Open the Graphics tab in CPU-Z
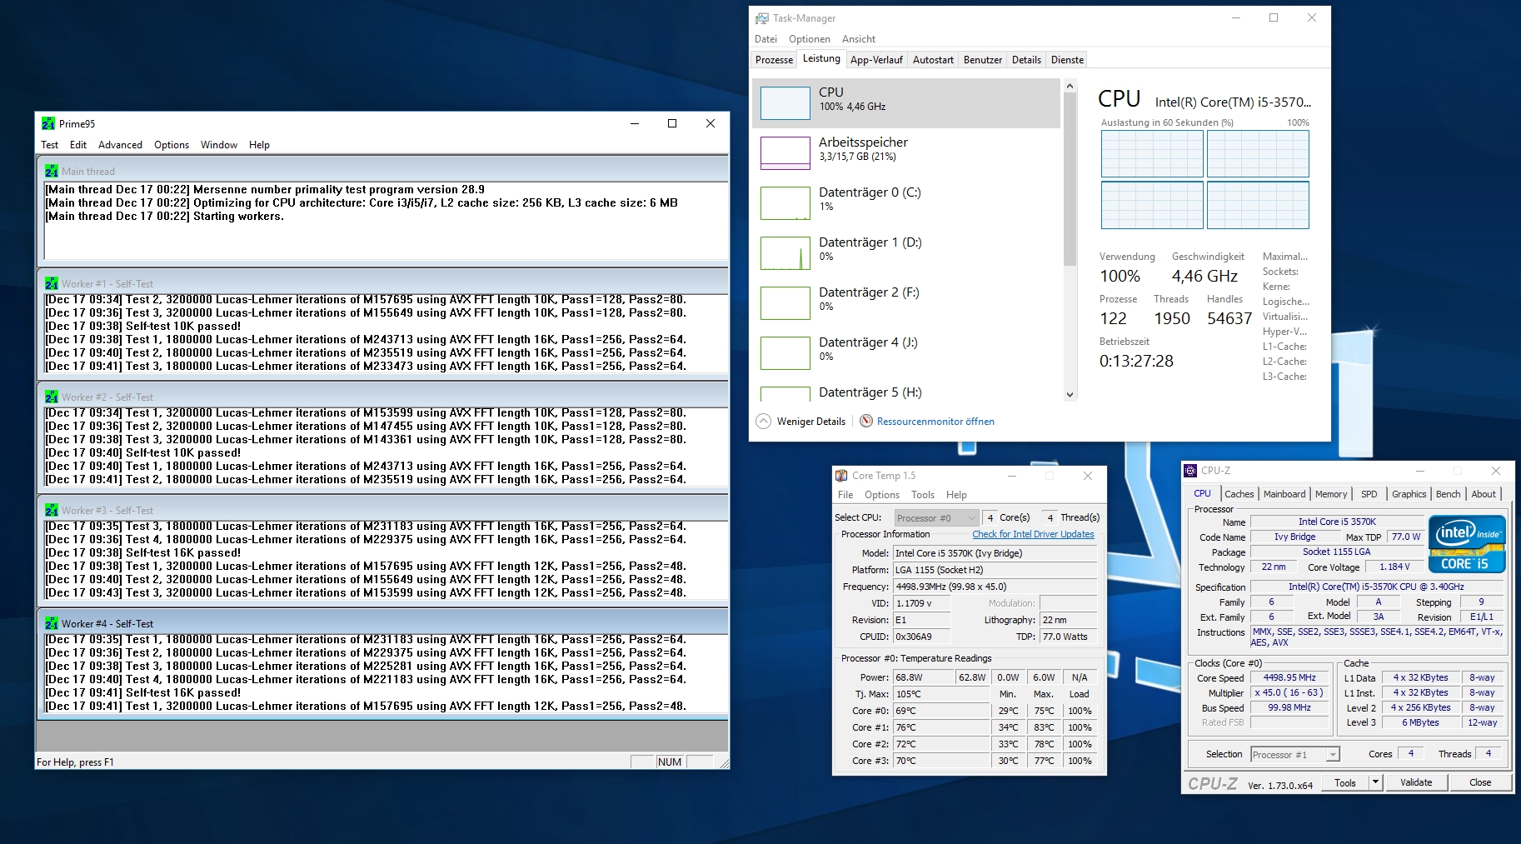Screen dimensions: 1521x844 (1409, 494)
